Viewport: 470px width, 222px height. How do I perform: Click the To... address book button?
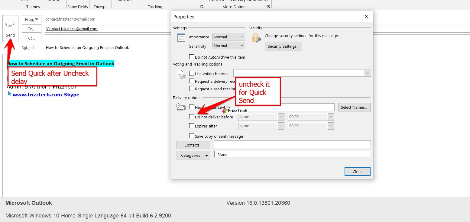pyautogui.click(x=31, y=29)
